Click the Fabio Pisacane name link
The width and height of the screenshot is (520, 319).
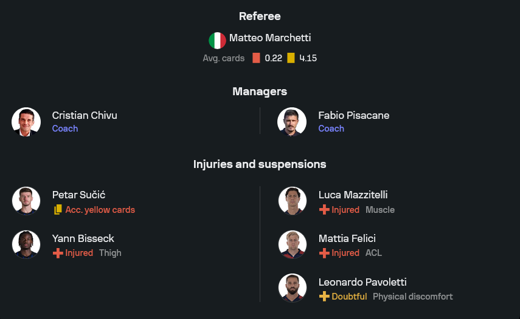click(x=353, y=115)
